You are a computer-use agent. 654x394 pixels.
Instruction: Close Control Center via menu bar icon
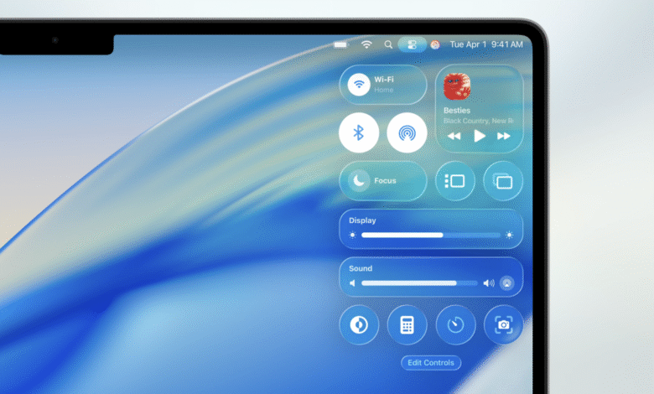click(412, 44)
